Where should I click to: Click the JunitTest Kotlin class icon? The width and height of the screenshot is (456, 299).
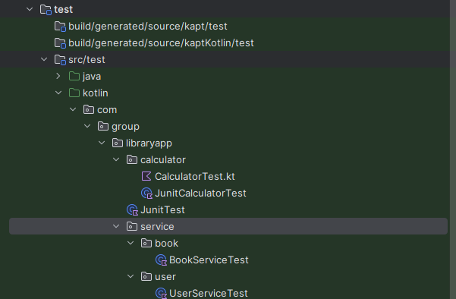pyautogui.click(x=132, y=209)
